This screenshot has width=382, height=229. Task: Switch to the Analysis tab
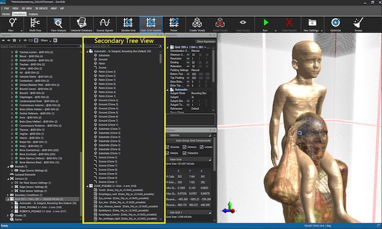point(33,14)
